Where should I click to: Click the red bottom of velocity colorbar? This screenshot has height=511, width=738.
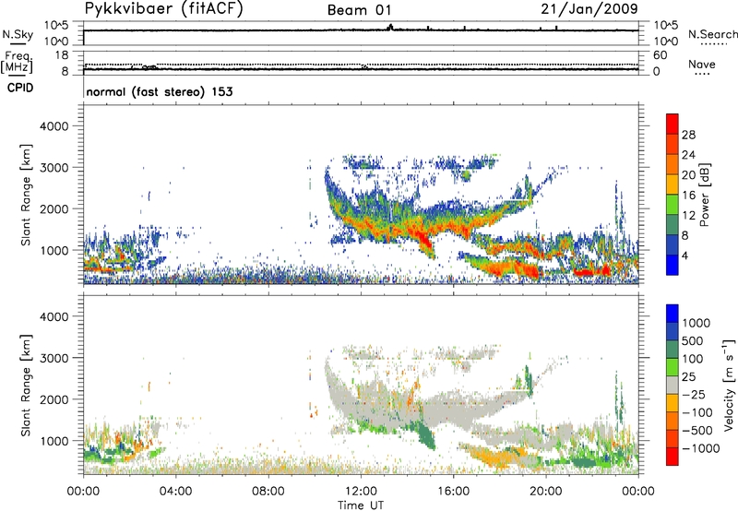(673, 457)
